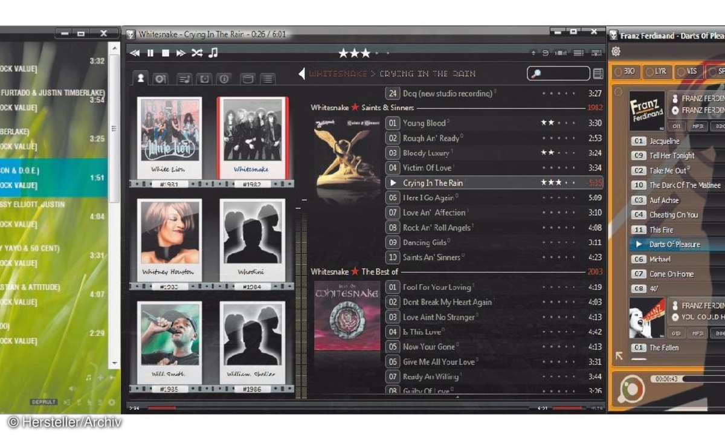Viewport: 725px width, 435px height.
Task: Select track 01 Fool For Your Loving
Action: click(494, 288)
